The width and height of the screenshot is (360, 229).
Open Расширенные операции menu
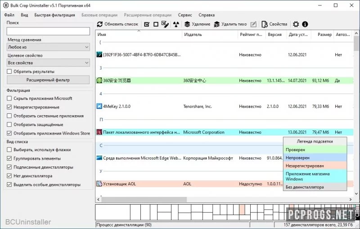click(x=148, y=15)
